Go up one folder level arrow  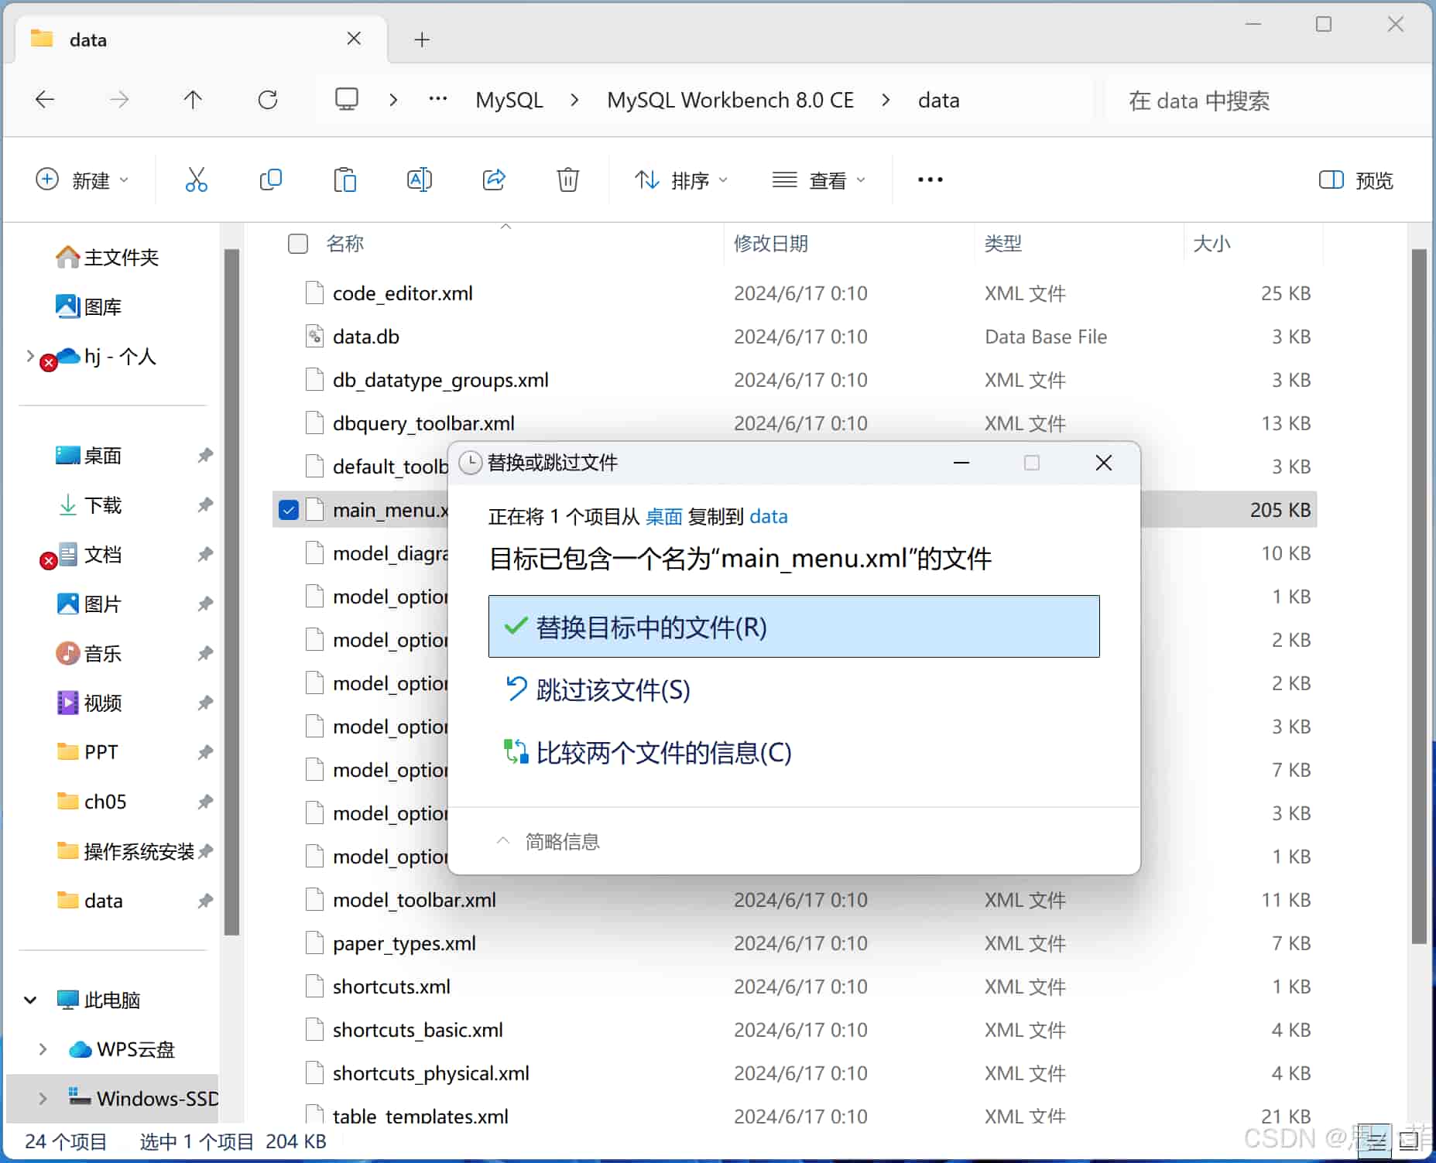click(193, 99)
